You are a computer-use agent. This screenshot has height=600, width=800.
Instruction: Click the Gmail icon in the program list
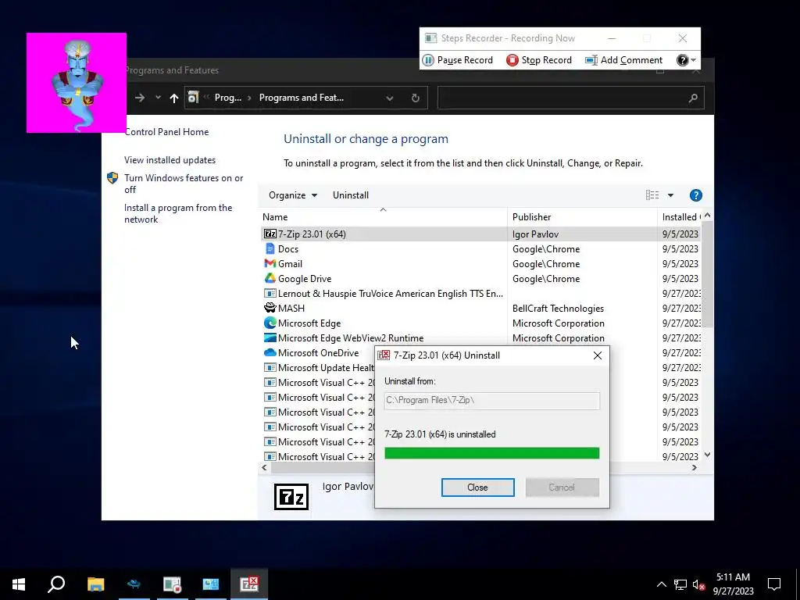pyautogui.click(x=270, y=264)
